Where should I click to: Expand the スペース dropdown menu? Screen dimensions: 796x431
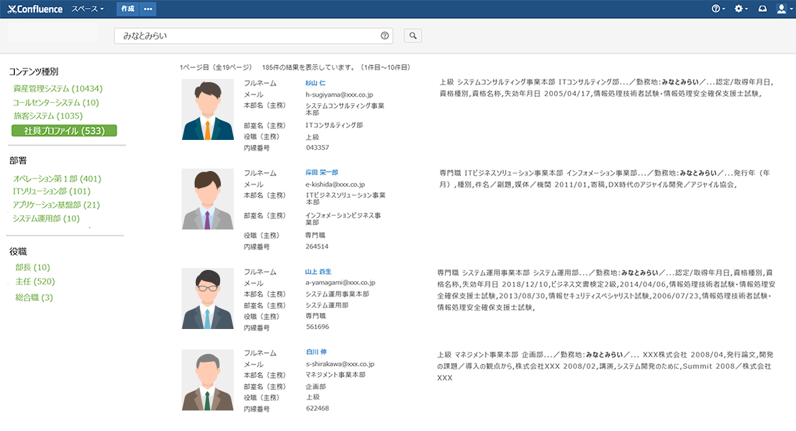point(88,9)
